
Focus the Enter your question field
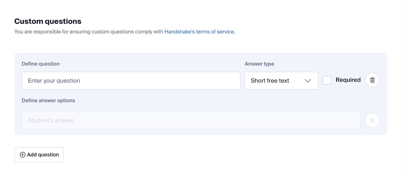tap(131, 81)
